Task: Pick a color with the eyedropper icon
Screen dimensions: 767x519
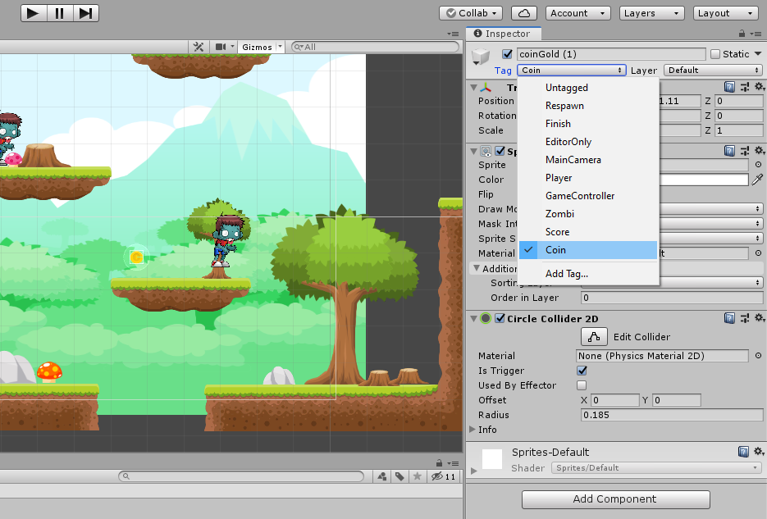Action: [x=757, y=180]
